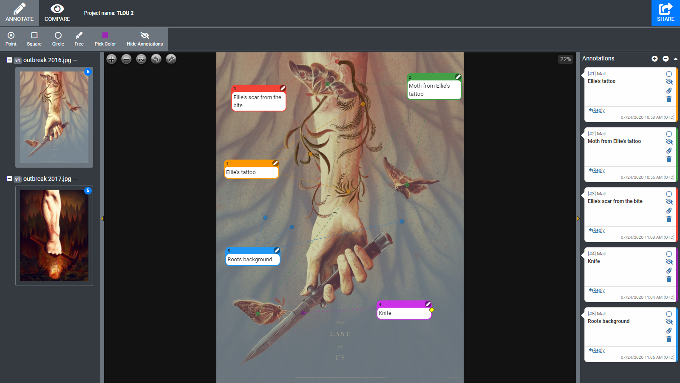Image resolution: width=680 pixels, height=383 pixels.
Task: Collapse all annotations with minus icon
Action: [666, 59]
